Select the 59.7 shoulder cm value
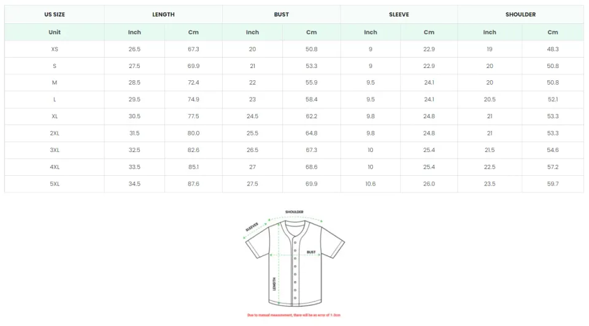589x326 pixels. coord(552,184)
